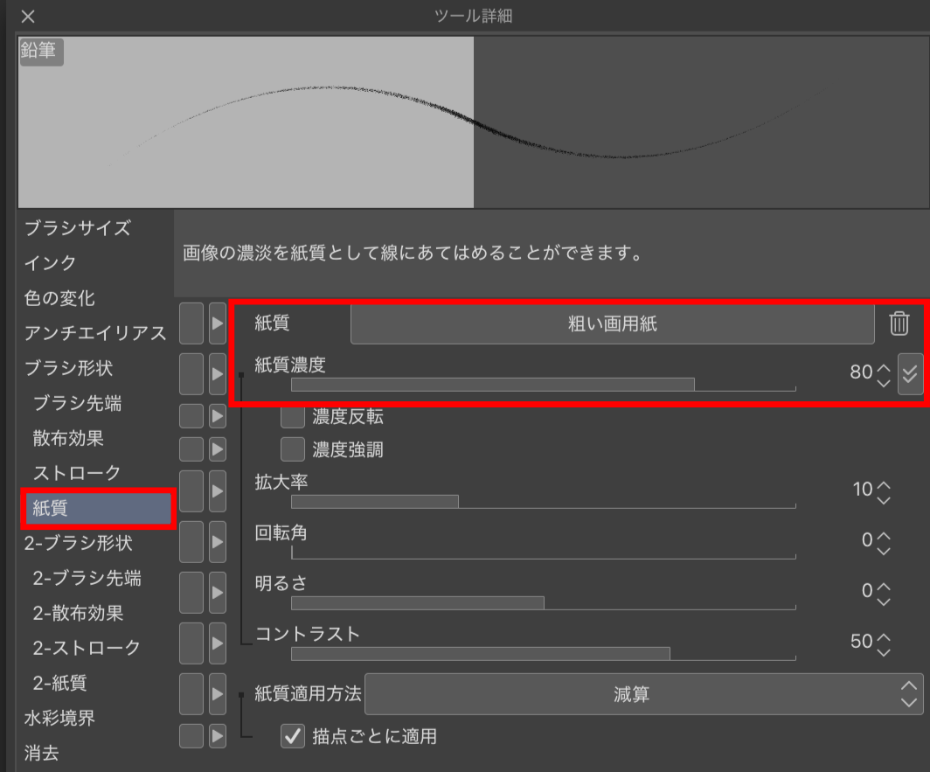Open the 2-ストローク subcategory
The image size is (930, 772).
(87, 647)
